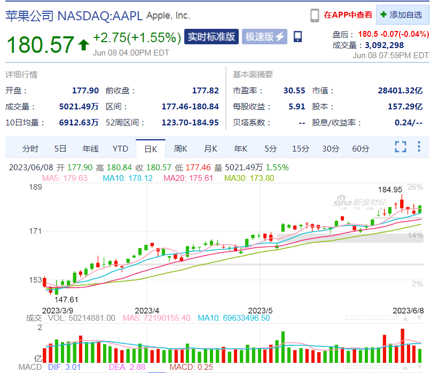The width and height of the screenshot is (431, 373).
Task: Select the 5日 chart tab
Action: 60,148
